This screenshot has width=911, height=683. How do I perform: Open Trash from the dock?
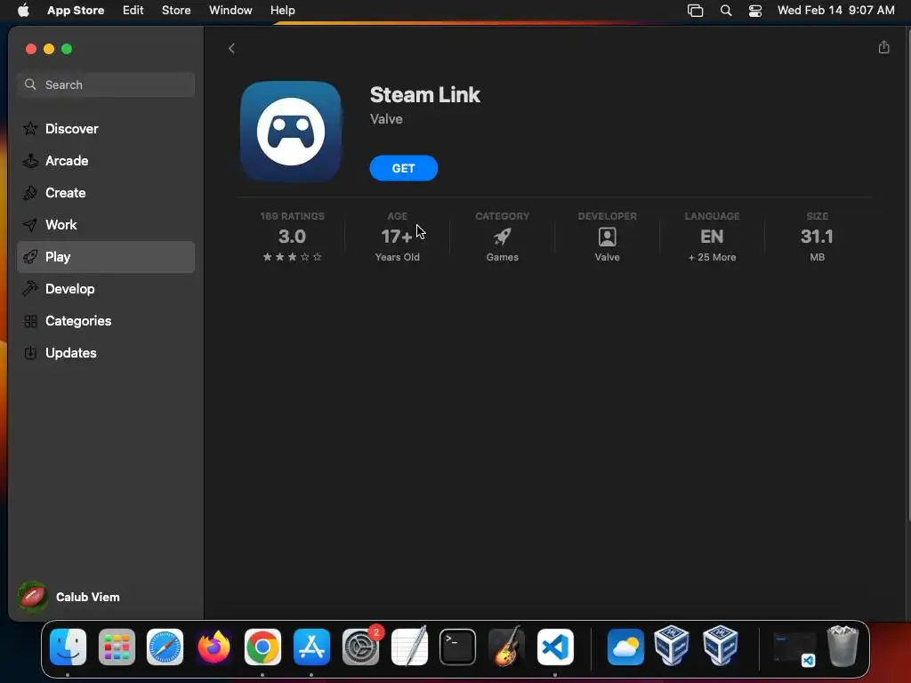pos(842,646)
